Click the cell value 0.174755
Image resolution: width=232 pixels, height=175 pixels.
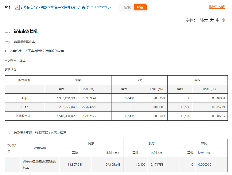point(157,165)
